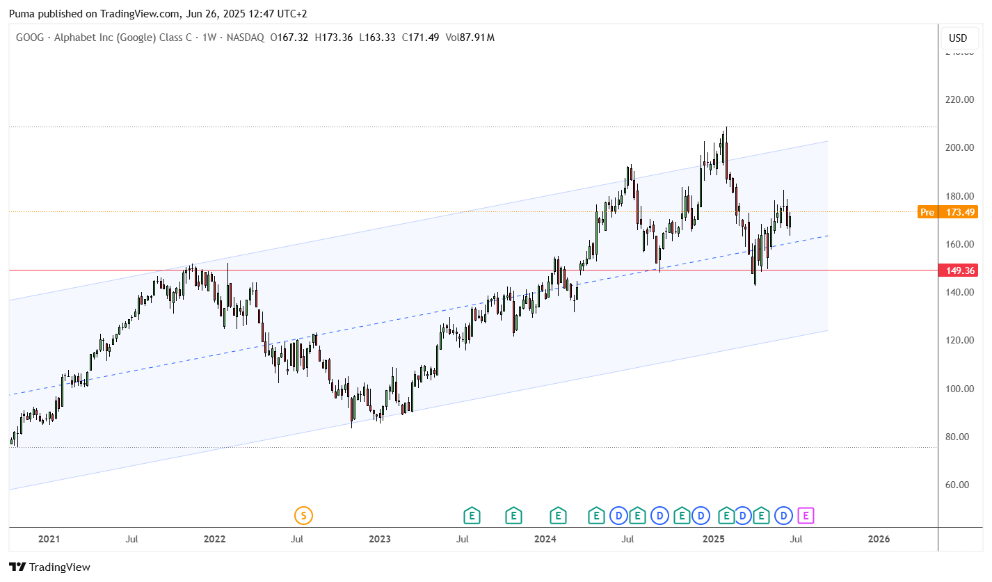The height and width of the screenshot is (582, 992).
Task: Click the 200.00 level on price scale
Action: tap(957, 148)
